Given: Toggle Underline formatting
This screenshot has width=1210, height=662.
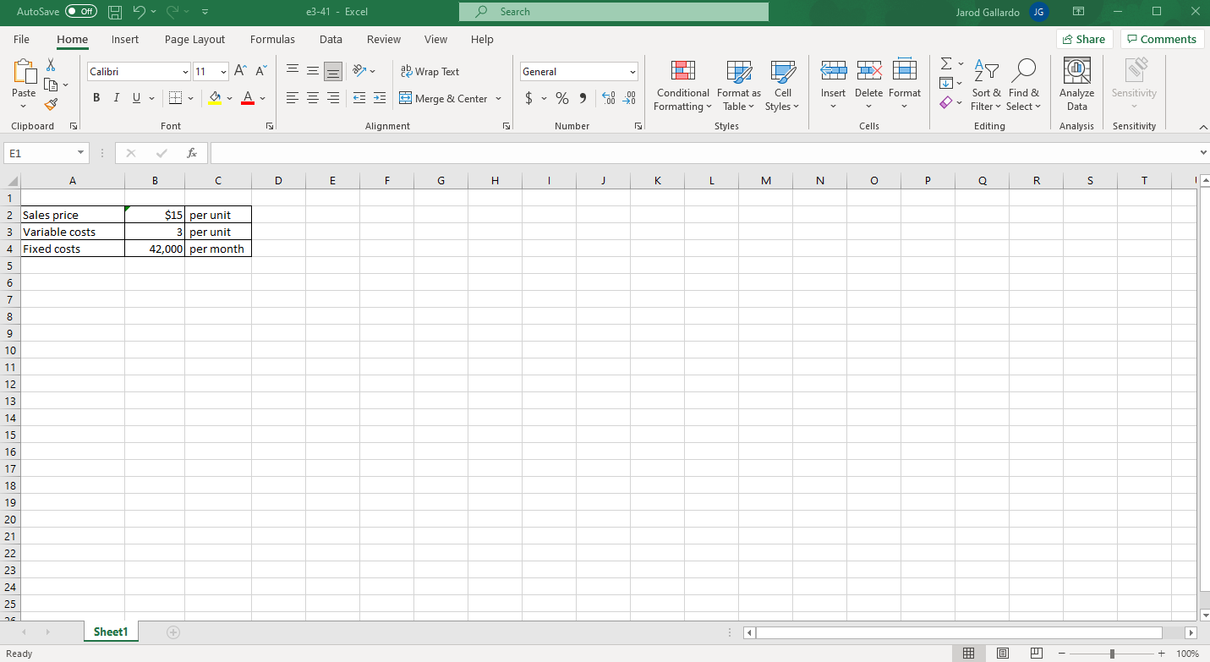Looking at the screenshot, I should [x=136, y=99].
